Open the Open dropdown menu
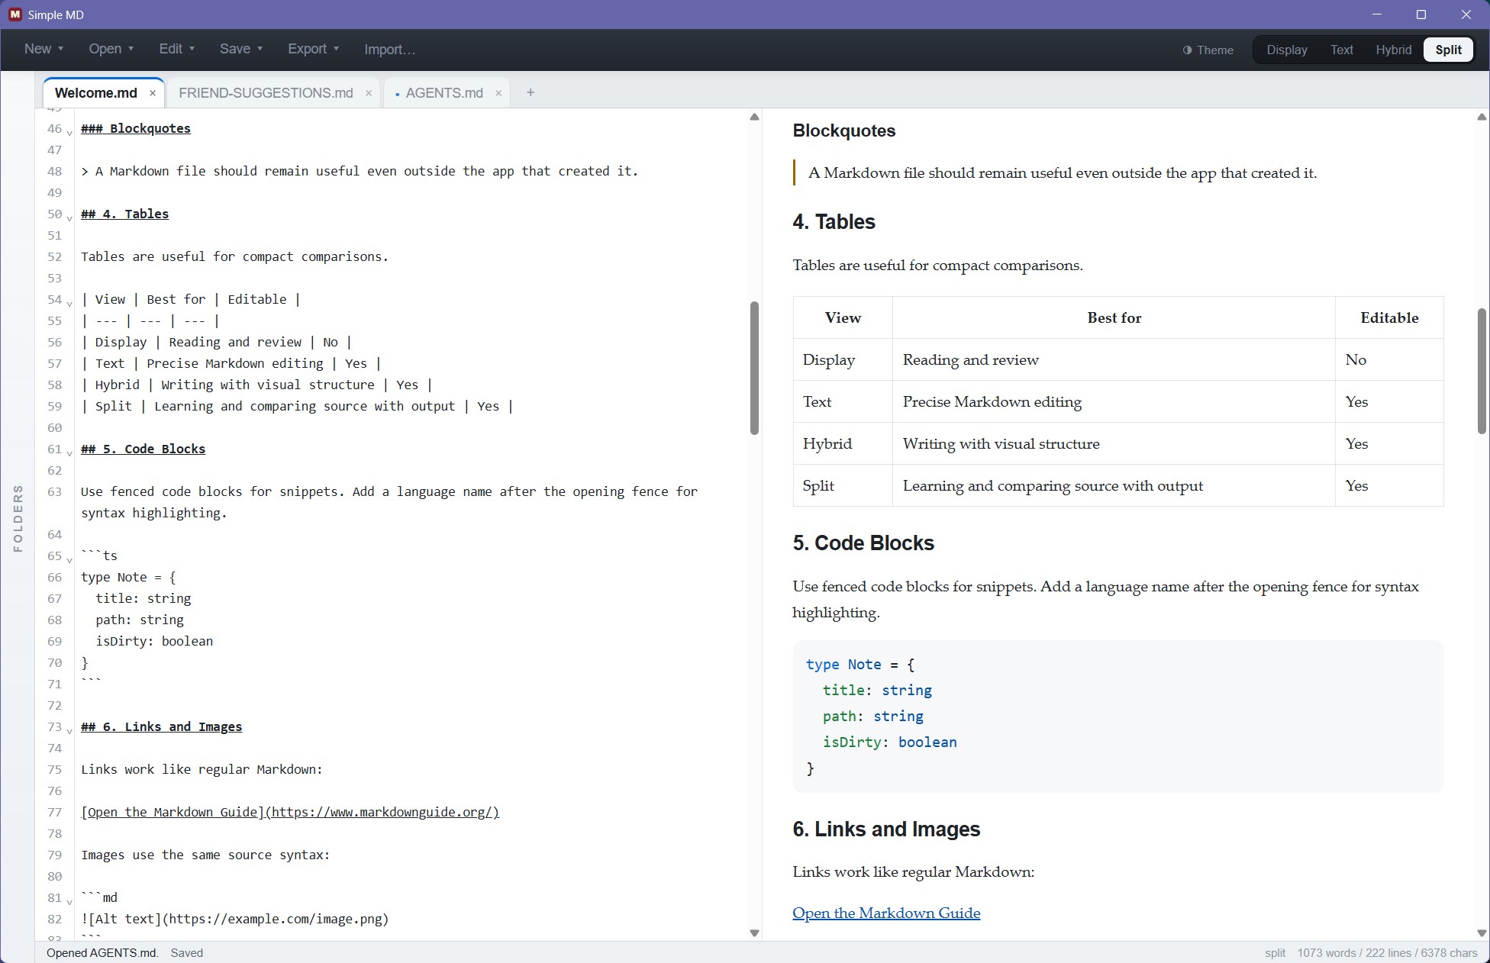This screenshot has height=963, width=1490. click(111, 49)
